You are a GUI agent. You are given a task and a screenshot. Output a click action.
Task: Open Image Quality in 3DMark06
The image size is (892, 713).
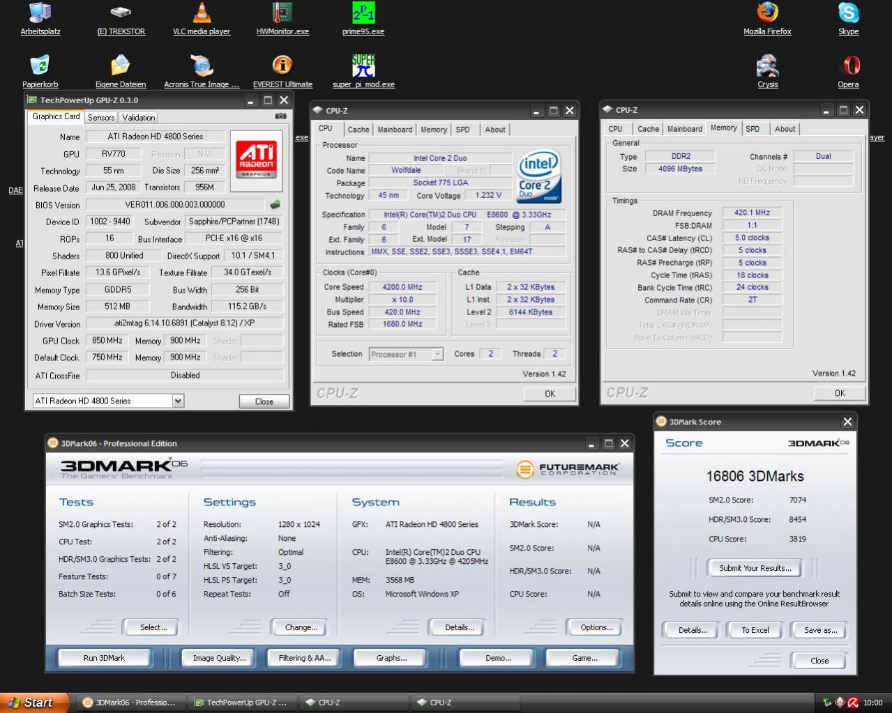pyautogui.click(x=219, y=658)
